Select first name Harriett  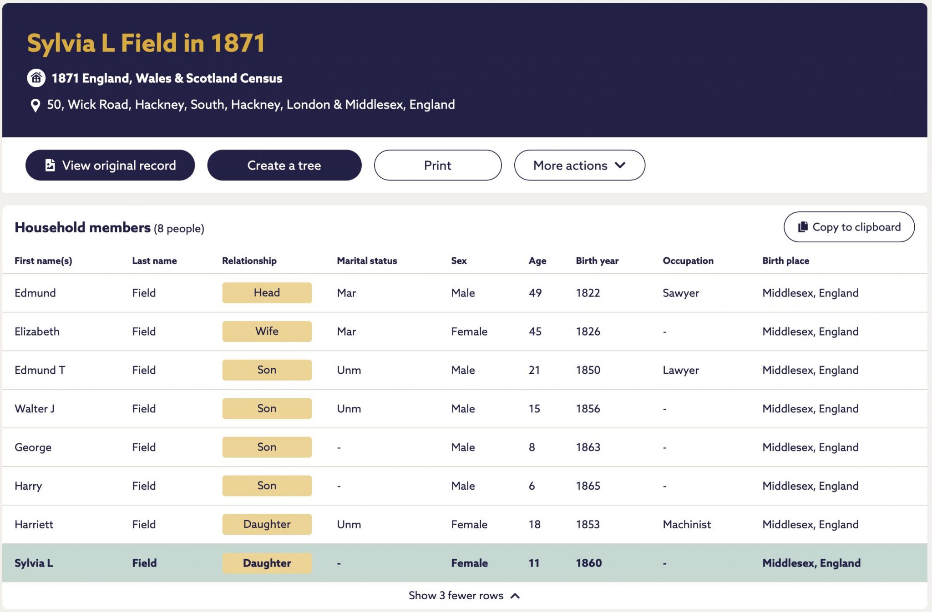[34, 524]
